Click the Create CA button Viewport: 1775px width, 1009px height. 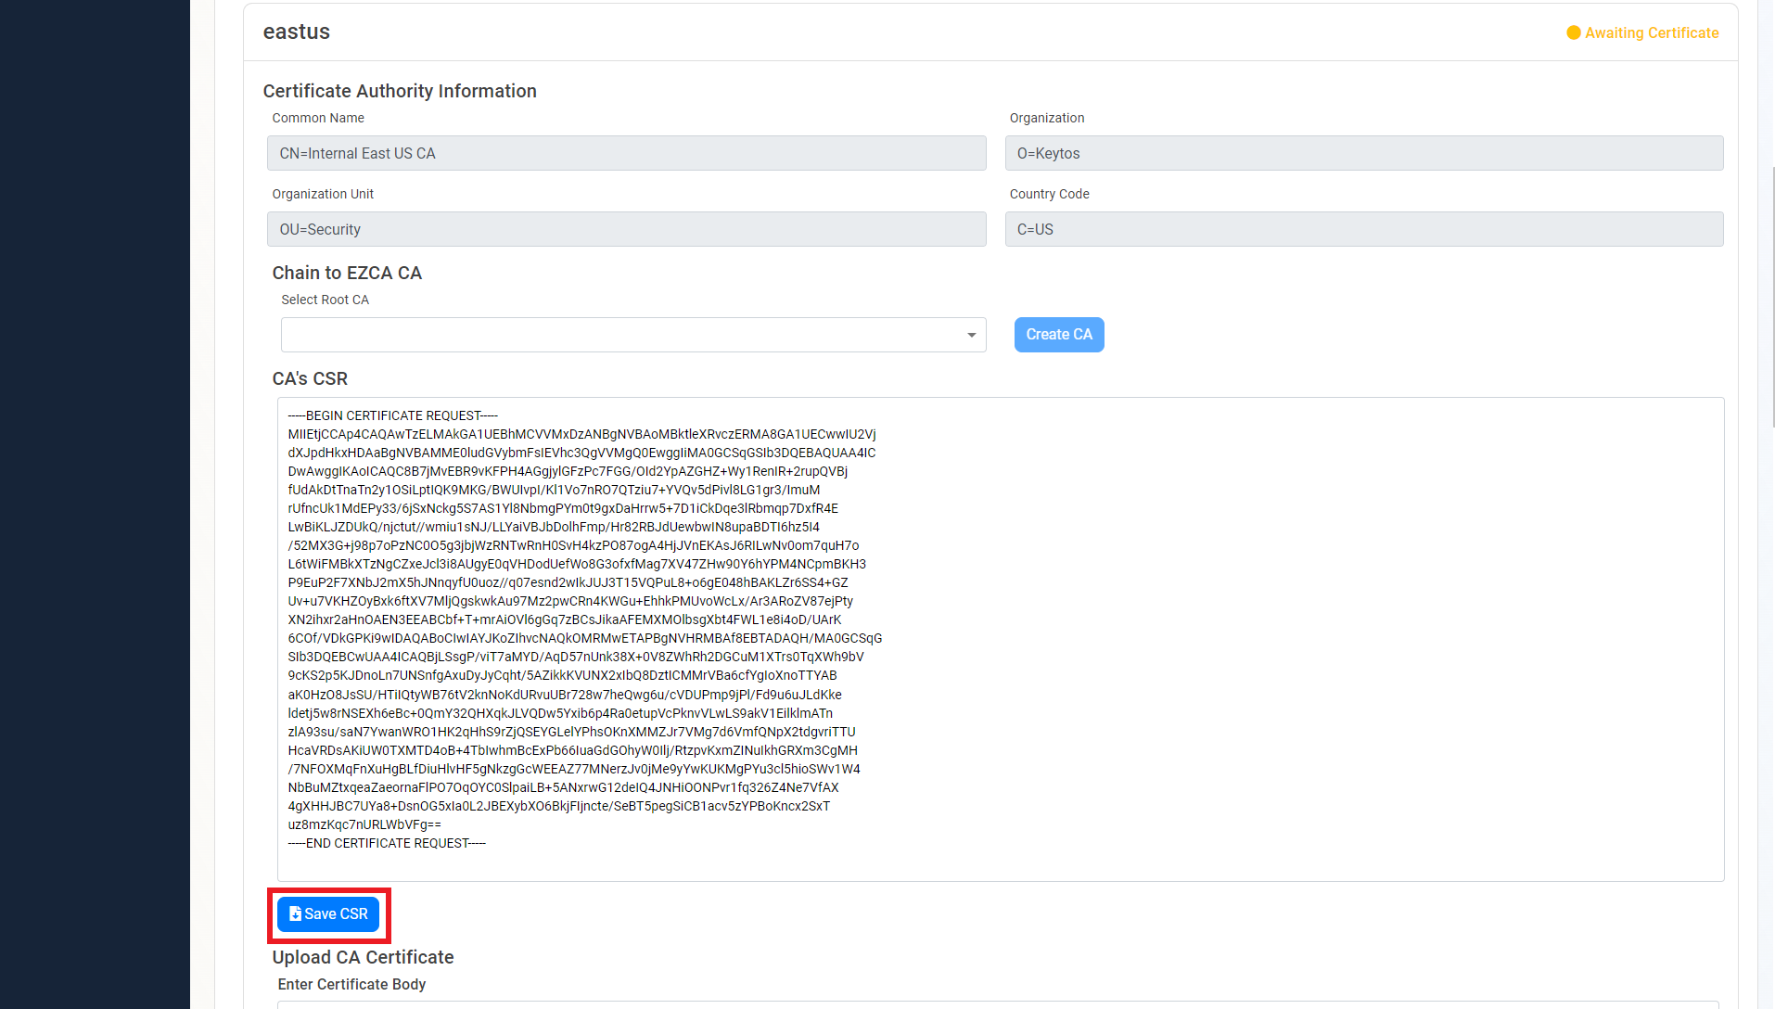pos(1059,335)
